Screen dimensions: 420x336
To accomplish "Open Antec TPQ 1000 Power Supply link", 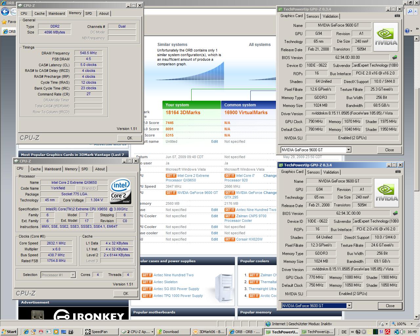I will (x=178, y=296).
